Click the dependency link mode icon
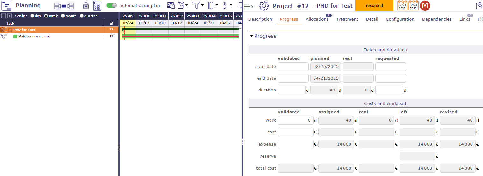This screenshot has height=176, width=483. pos(64,6)
